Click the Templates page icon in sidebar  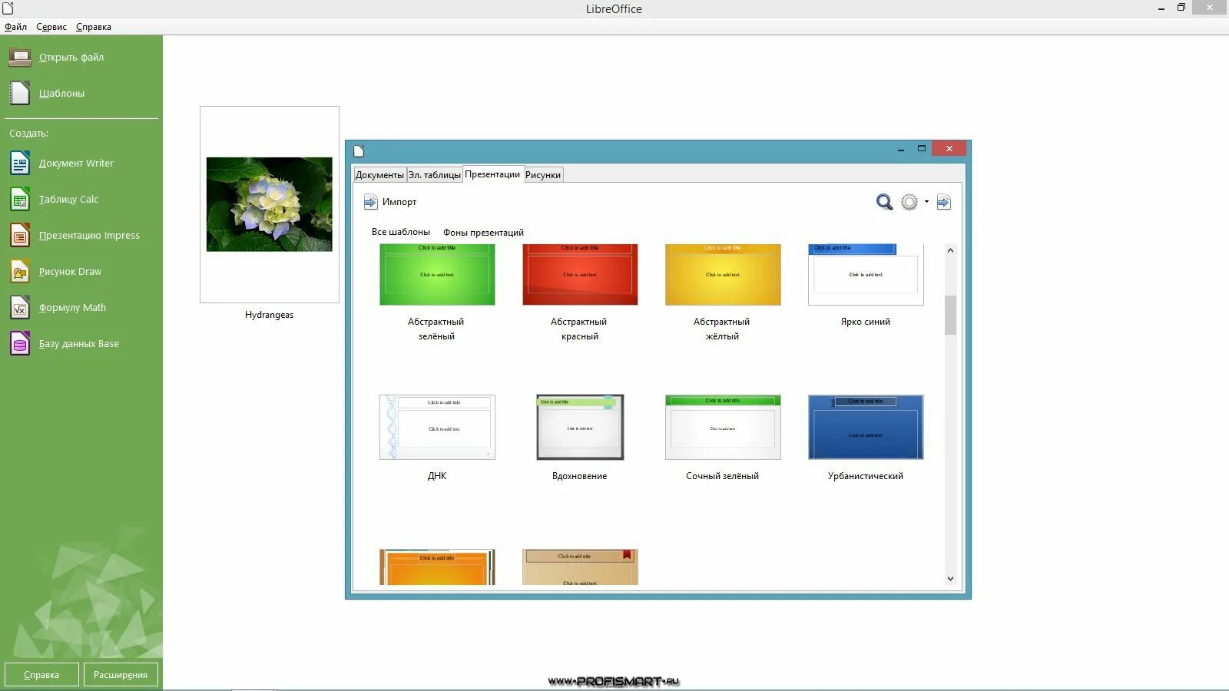[x=20, y=93]
